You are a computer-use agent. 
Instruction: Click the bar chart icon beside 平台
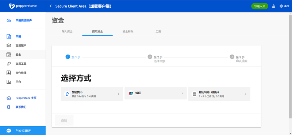[9, 82]
